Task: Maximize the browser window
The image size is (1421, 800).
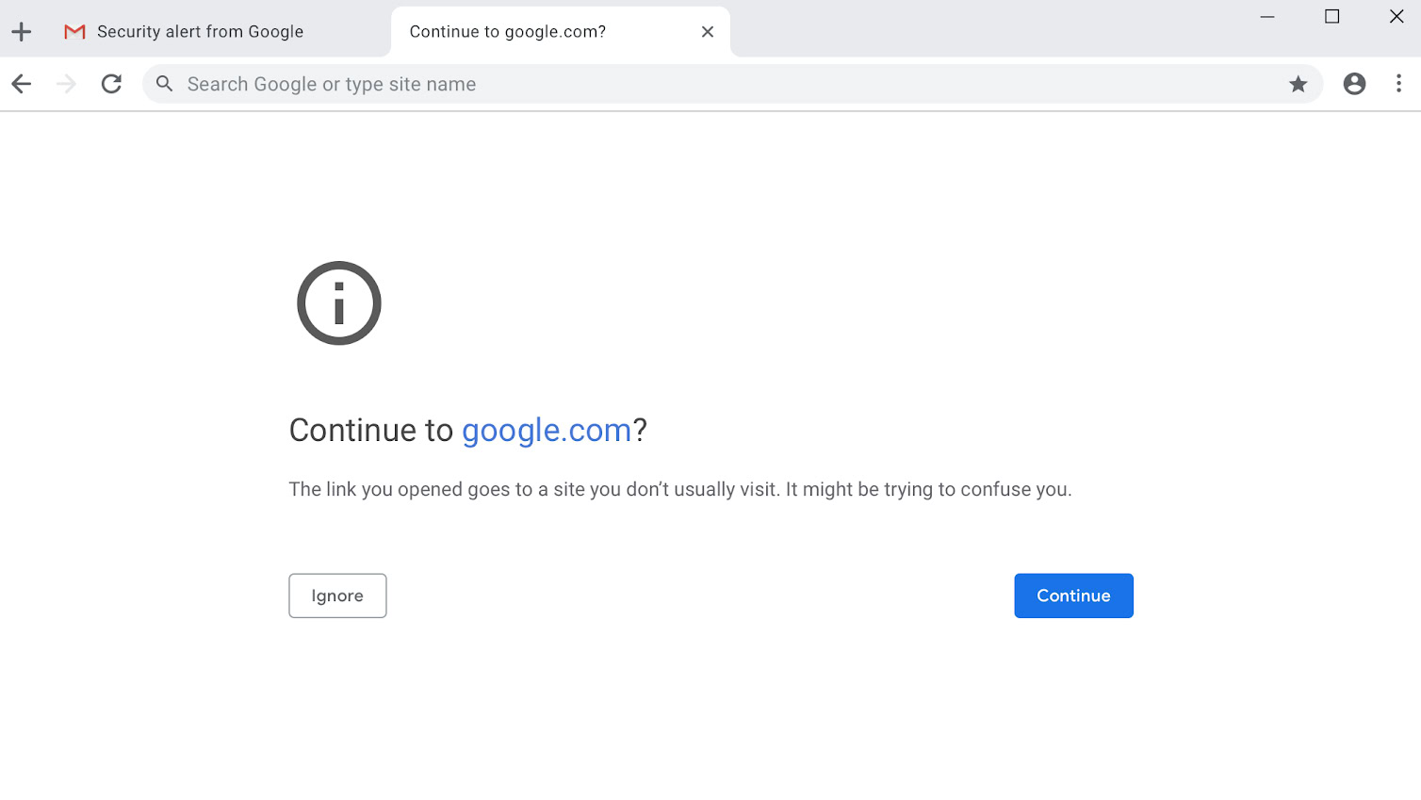Action: (x=1331, y=17)
